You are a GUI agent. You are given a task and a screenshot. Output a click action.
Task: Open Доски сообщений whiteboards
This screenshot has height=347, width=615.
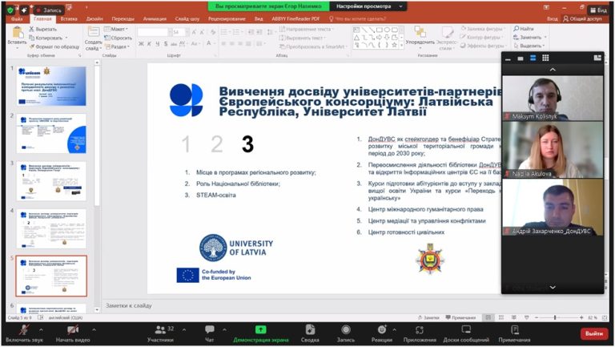466,333
